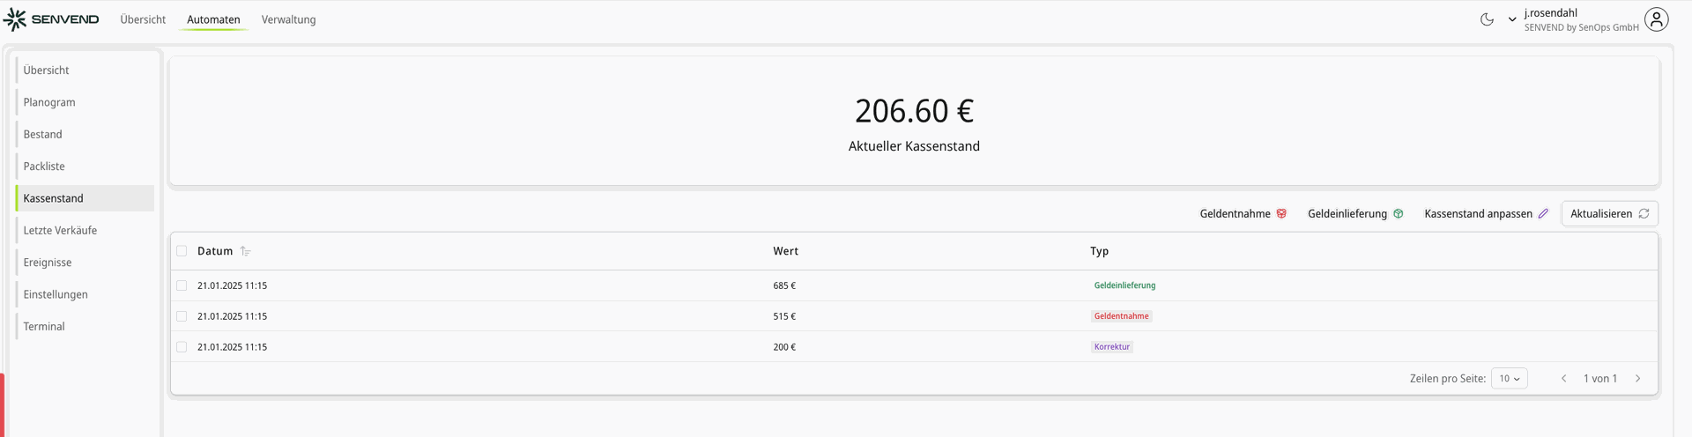Click the SENVEND logo icon
Viewport: 1692px width, 437px height.
coord(15,19)
